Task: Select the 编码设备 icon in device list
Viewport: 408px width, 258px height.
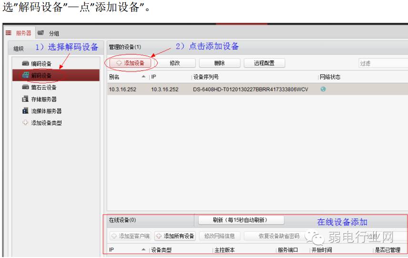Action: pos(25,63)
